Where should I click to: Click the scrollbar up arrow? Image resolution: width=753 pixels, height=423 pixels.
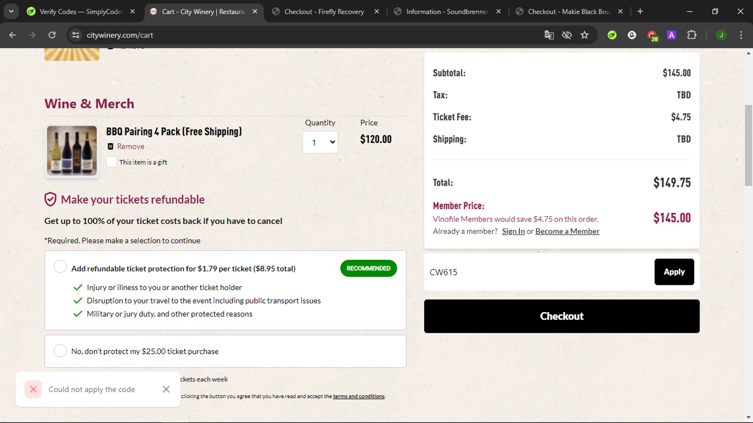pyautogui.click(x=748, y=53)
